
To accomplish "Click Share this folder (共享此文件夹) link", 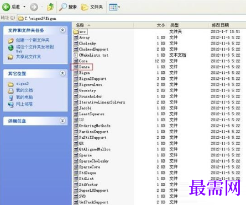I will [x=28, y=57].
